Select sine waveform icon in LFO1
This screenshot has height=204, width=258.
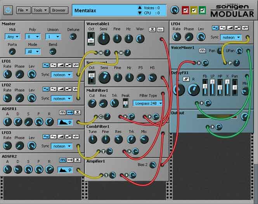click(46, 65)
